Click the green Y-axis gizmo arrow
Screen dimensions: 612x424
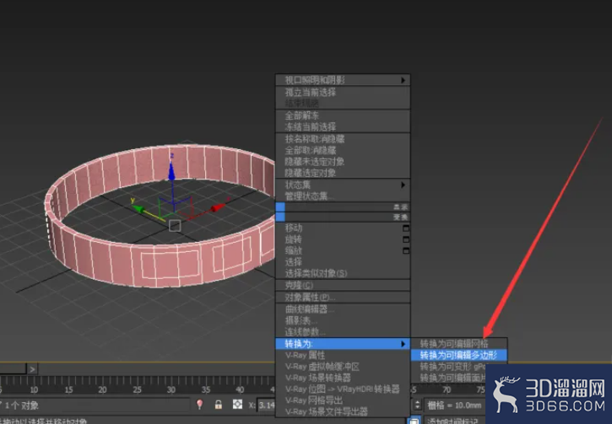[138, 208]
